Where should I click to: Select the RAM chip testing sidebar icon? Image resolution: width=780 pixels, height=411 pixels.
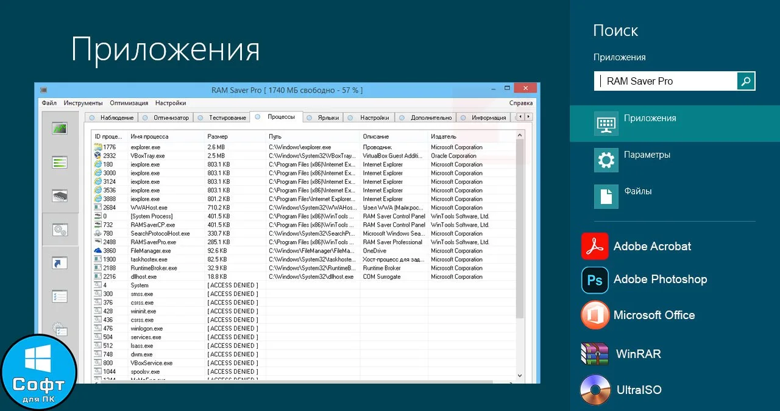coord(59,196)
